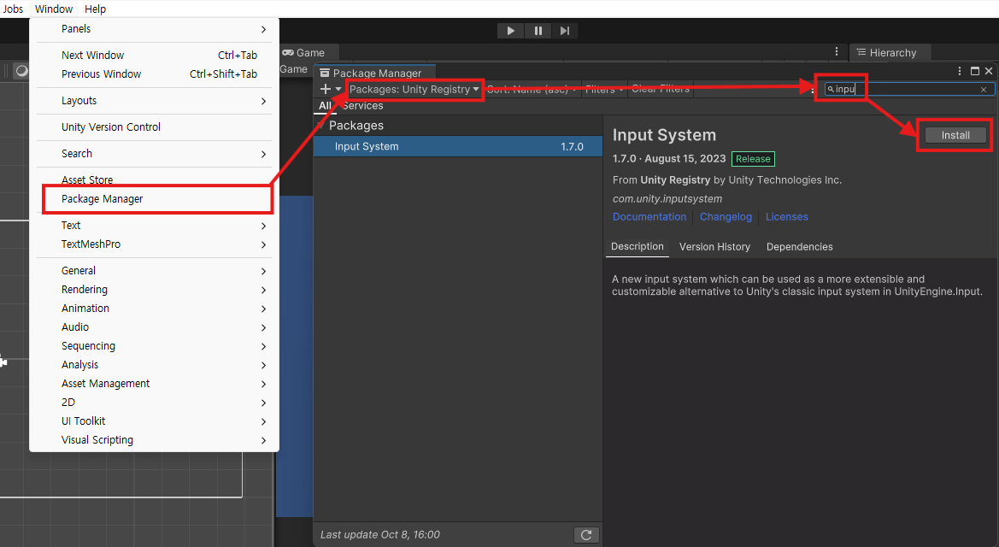
Task: Switch to the Hierarchy tab
Action: 890,53
